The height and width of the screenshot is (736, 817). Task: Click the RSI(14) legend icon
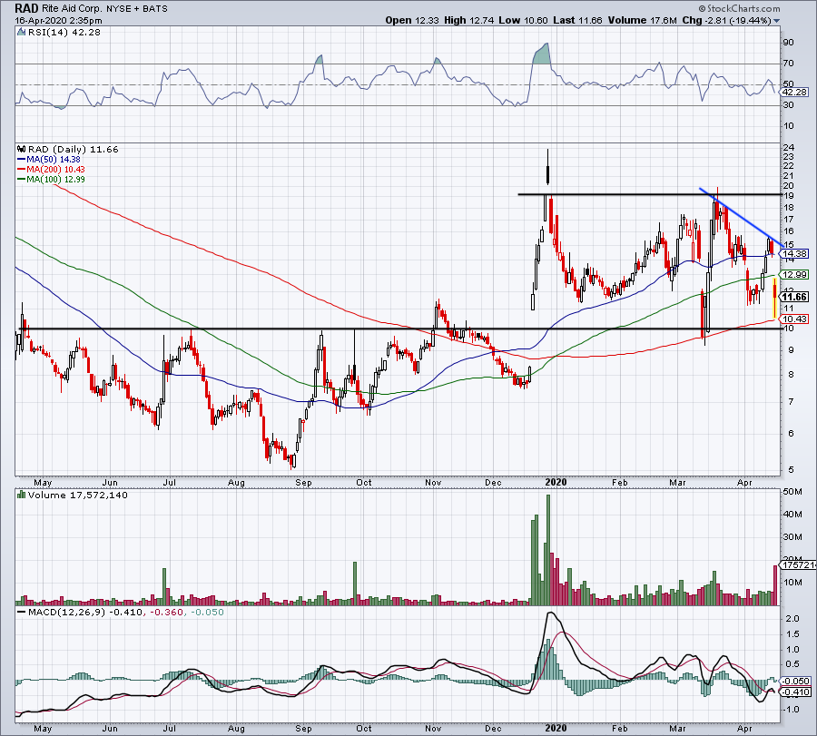tap(21, 33)
